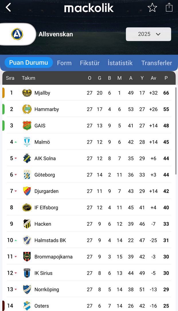Switch to the Fikstür tab

pos(90,63)
